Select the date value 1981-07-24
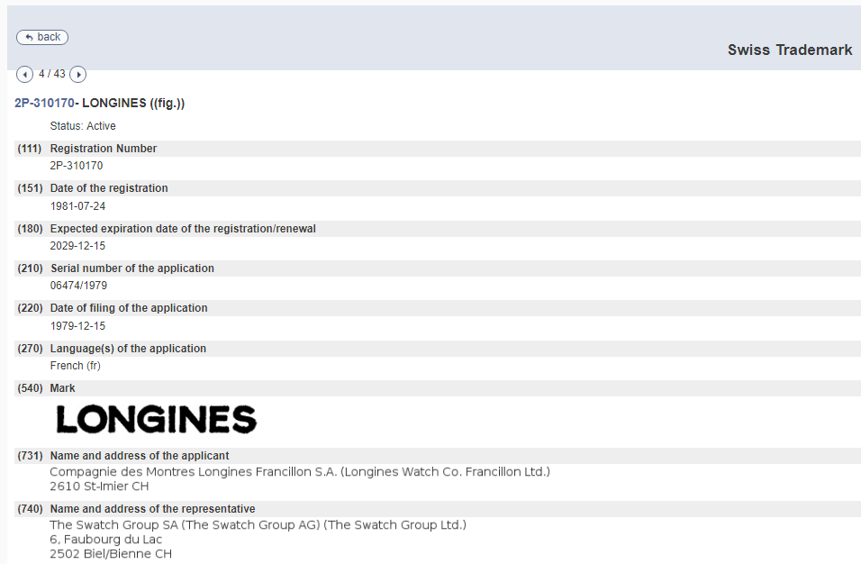The width and height of the screenshot is (861, 564). coord(77,206)
